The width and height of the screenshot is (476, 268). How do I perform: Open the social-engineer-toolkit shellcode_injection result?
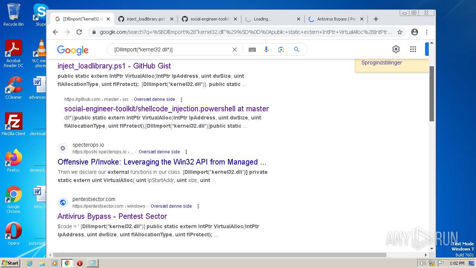tap(167, 109)
